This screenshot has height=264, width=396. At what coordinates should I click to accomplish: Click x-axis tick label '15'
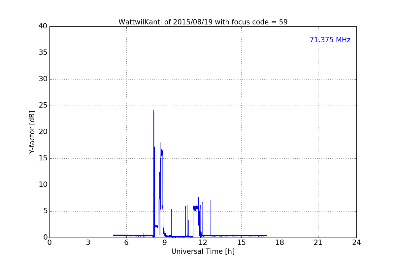point(241,243)
